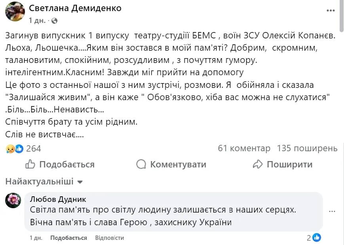This screenshot has height=245, width=344.
Task: Expand comment sort options via the chevron
Action: pos(80,182)
